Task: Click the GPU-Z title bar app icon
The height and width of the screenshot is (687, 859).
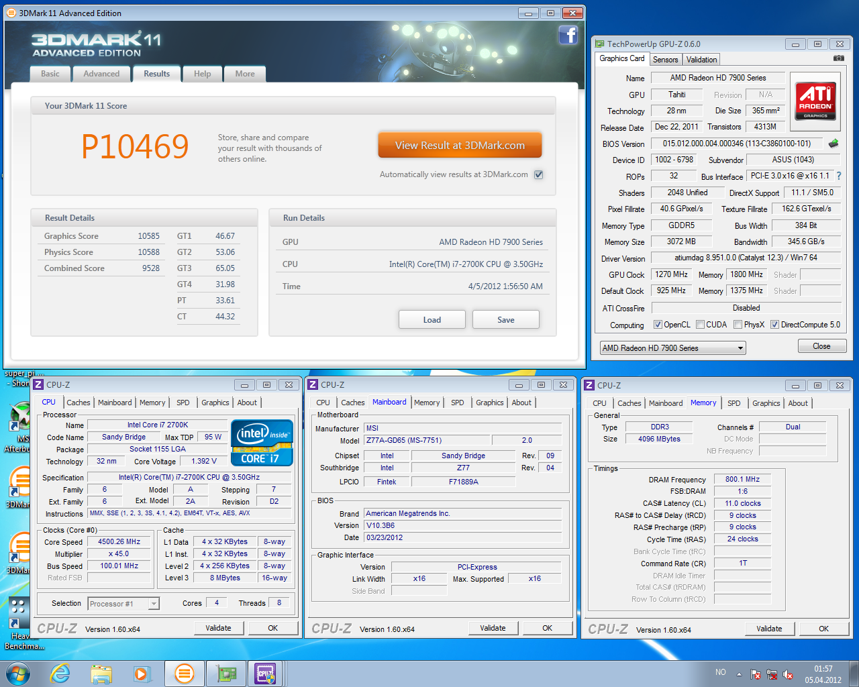Action: coord(599,44)
